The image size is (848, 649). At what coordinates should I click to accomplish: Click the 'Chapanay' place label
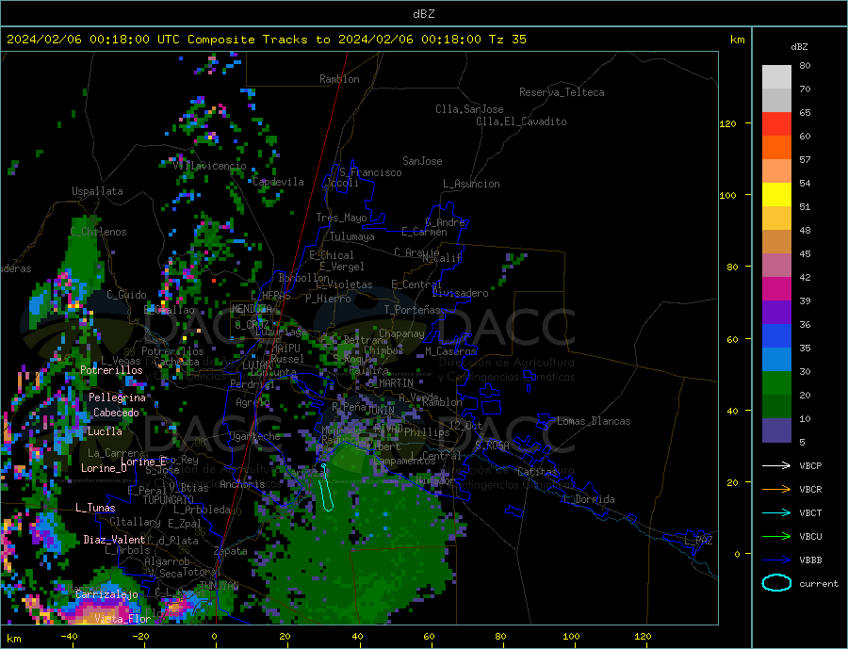(401, 333)
